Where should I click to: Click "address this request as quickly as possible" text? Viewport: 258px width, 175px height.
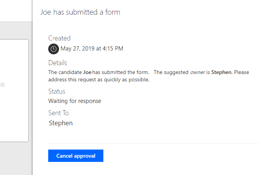[x=98, y=80]
